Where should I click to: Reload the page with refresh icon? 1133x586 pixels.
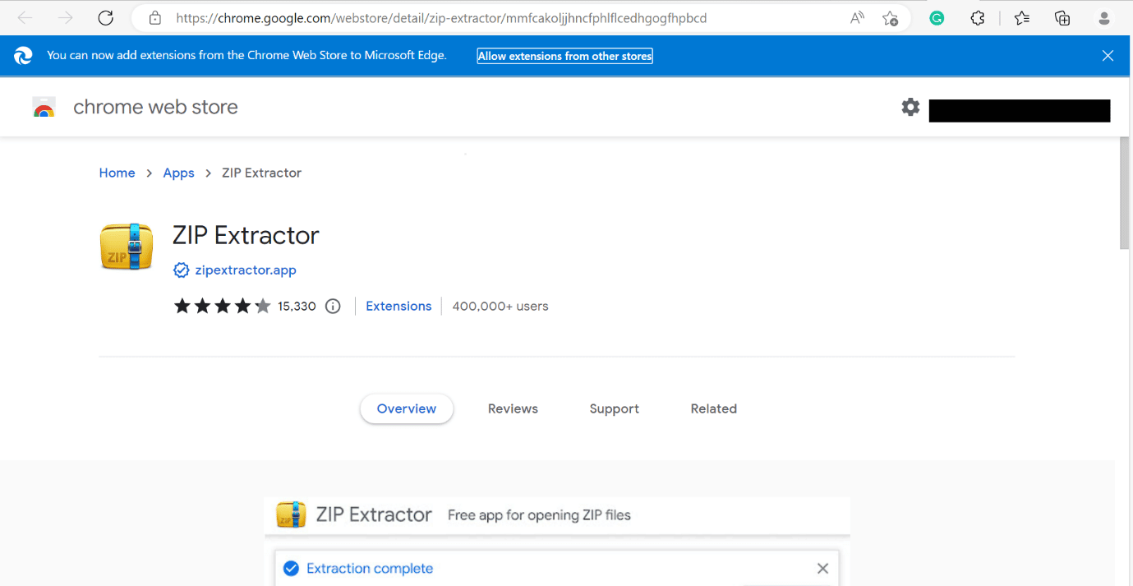105,18
